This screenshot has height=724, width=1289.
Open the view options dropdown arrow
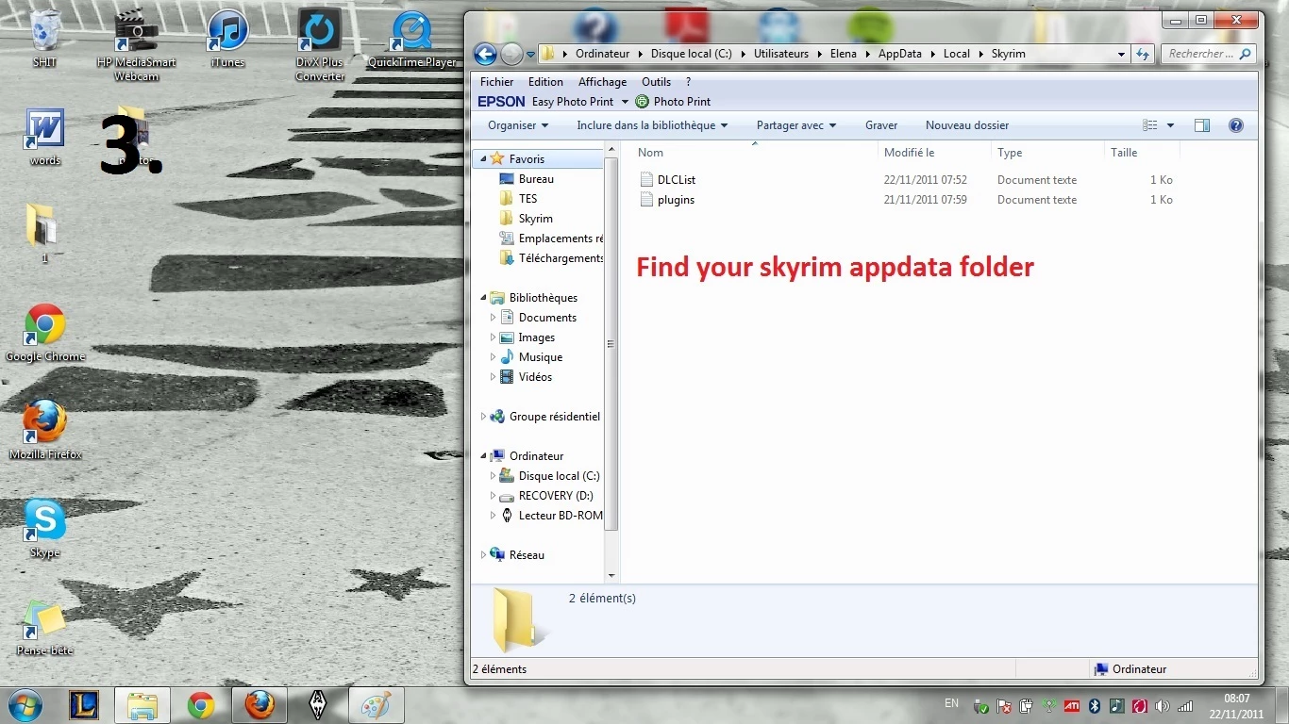1170,125
